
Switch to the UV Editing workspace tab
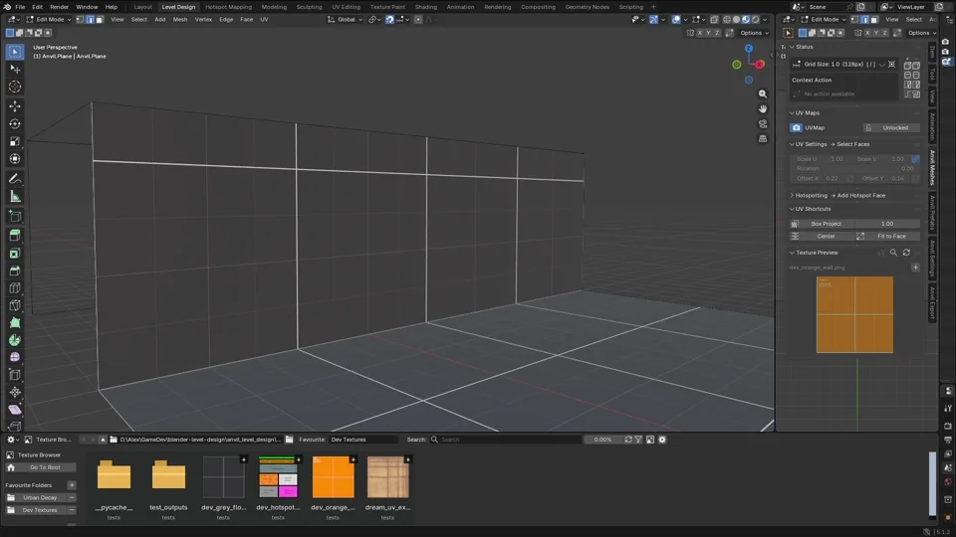coord(346,7)
